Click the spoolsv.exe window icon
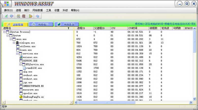Image resolution: width=198 pixels, height=110 pixels. pyautogui.click(x=21, y=93)
